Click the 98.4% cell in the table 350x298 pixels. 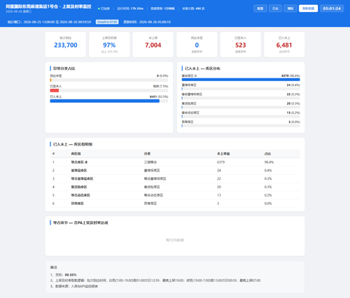point(269,162)
